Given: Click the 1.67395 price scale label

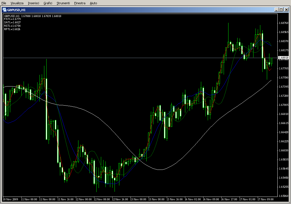Looking at the screenshot, I should click(284, 86).
